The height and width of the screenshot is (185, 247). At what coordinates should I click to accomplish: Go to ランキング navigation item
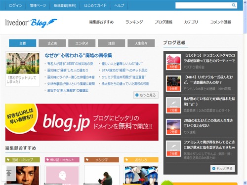click(134, 22)
